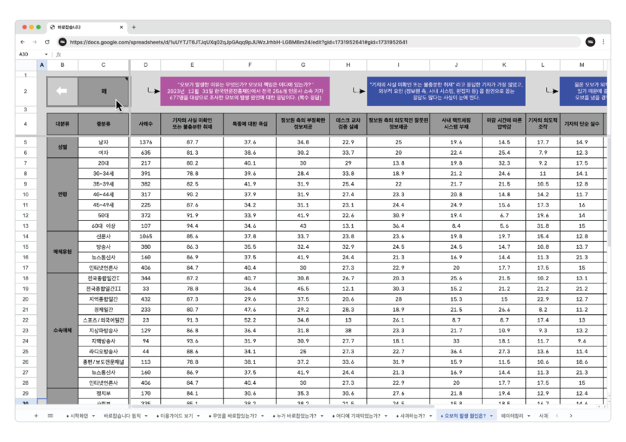Click the profile avatar in browser toolbar
Viewport: 626px width, 442px height.
point(591,42)
